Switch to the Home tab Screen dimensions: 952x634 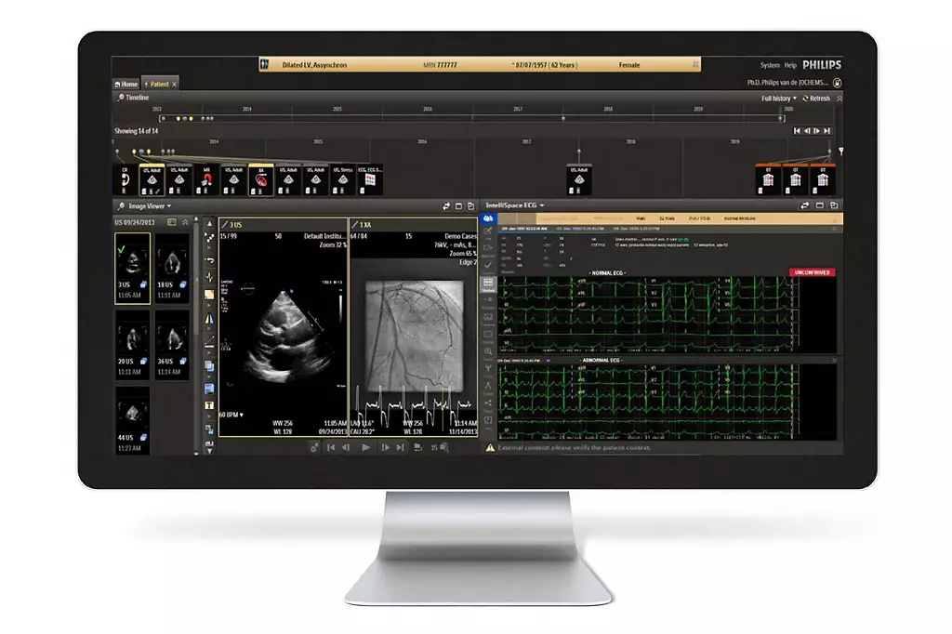coord(126,84)
